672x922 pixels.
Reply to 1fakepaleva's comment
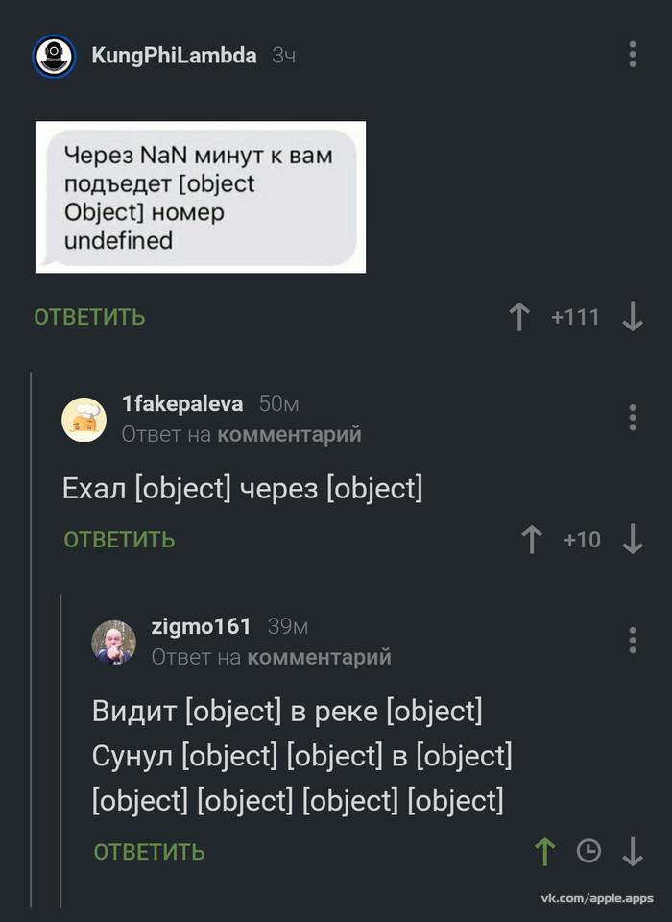[119, 540]
